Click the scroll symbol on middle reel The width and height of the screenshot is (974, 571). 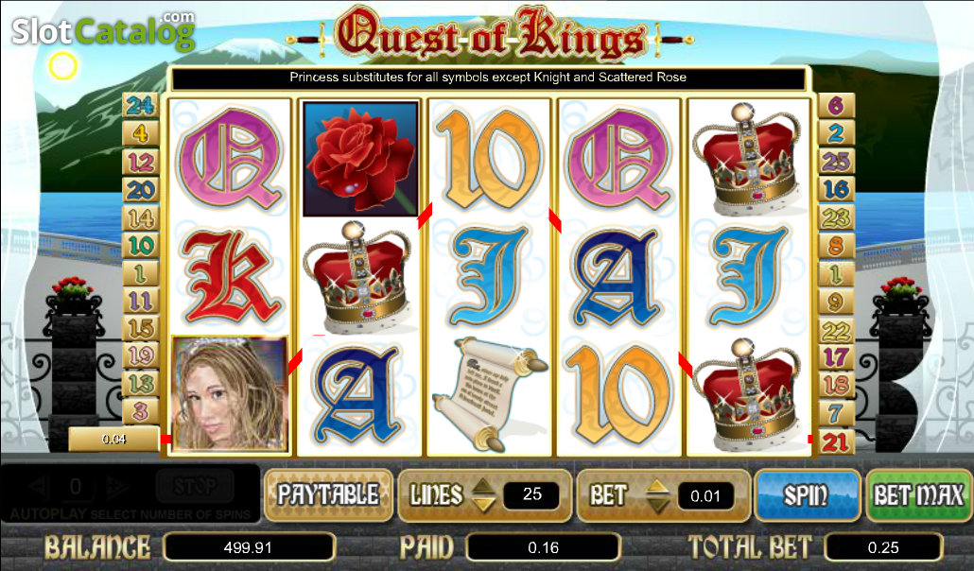point(490,394)
